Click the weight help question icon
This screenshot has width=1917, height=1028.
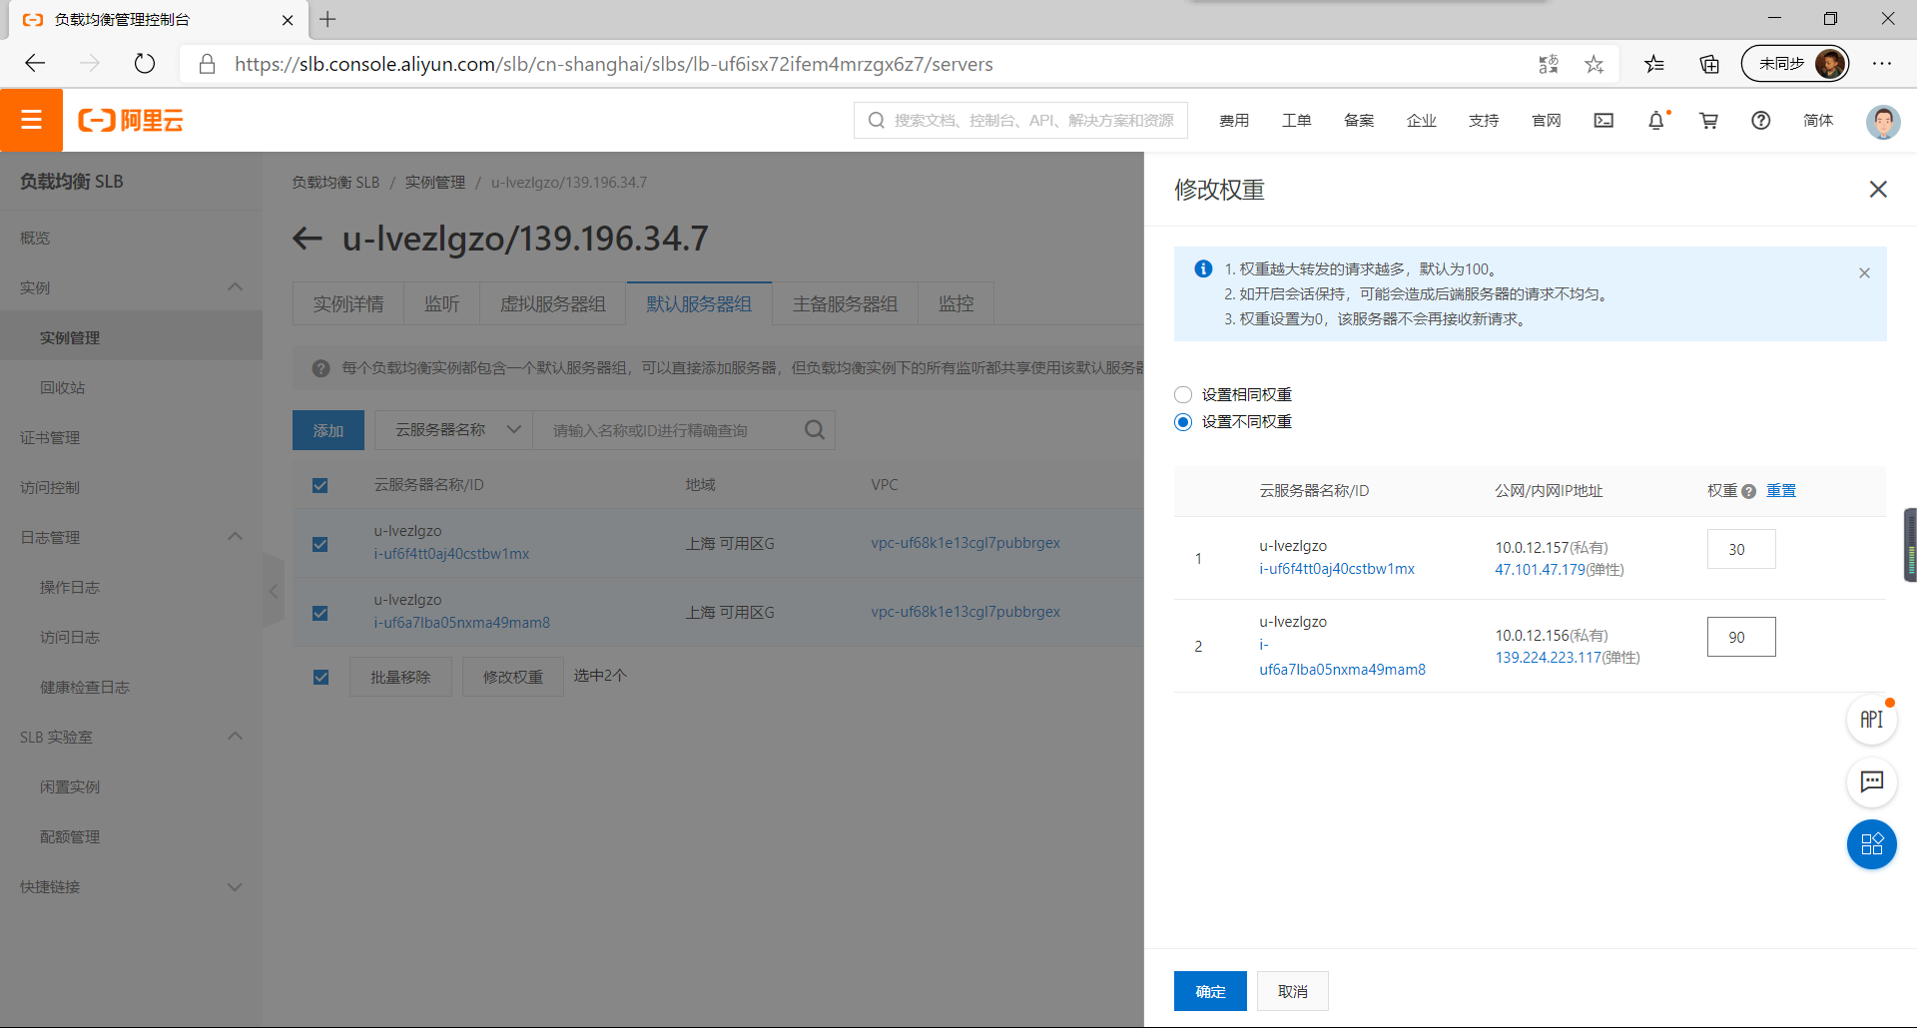click(x=1748, y=491)
